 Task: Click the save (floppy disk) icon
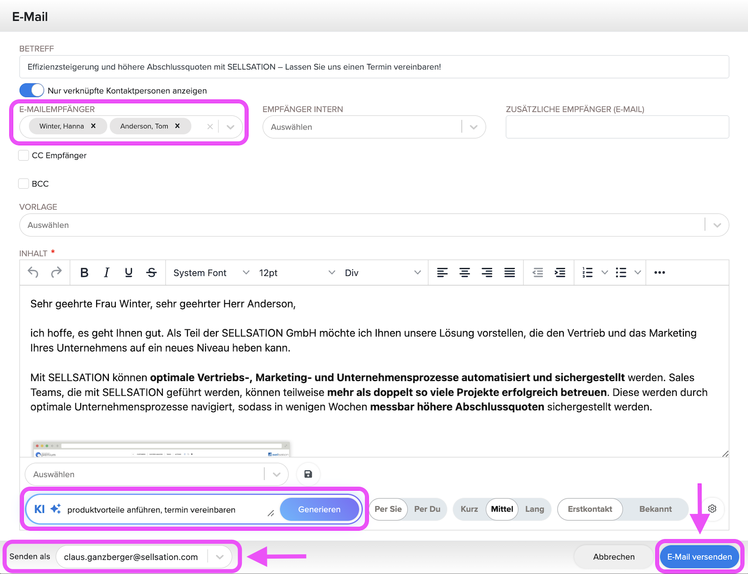(x=308, y=474)
